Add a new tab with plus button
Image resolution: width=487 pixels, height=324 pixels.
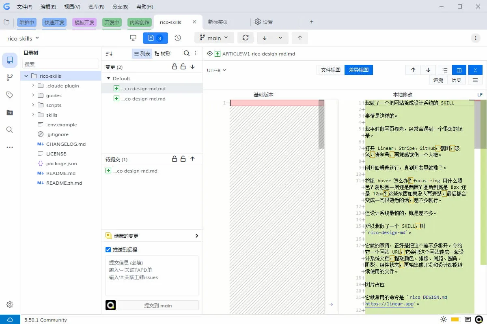pyautogui.click(x=312, y=22)
